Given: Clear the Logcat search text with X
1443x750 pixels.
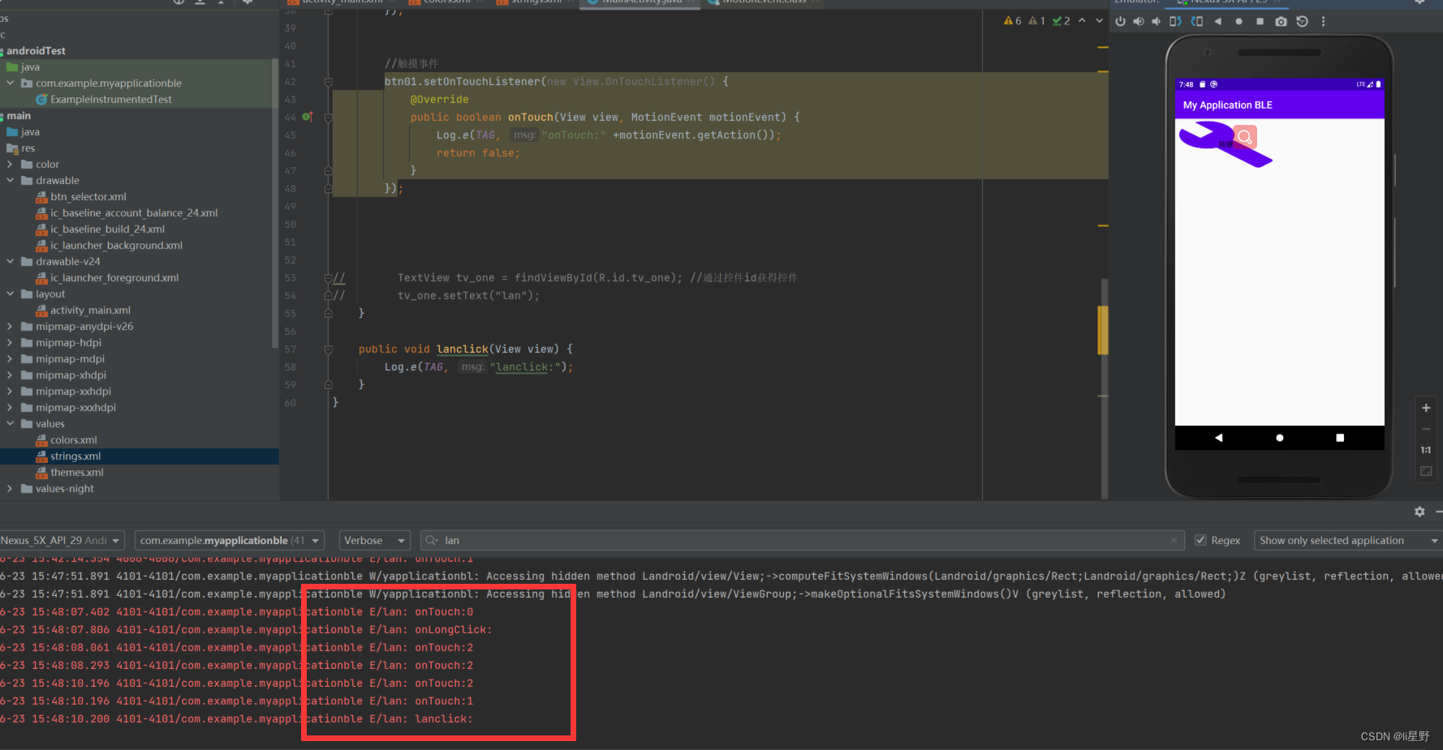Looking at the screenshot, I should 1174,540.
